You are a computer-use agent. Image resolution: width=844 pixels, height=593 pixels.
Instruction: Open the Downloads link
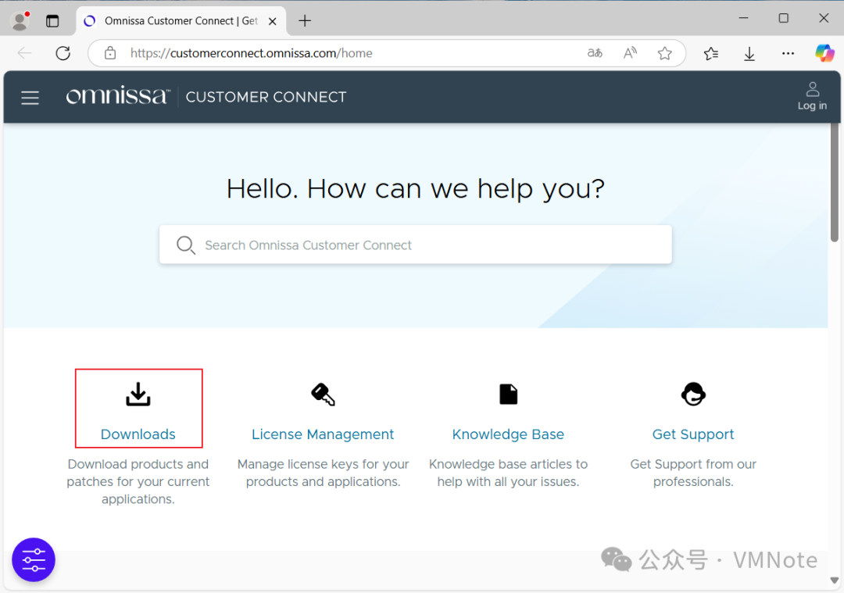pyautogui.click(x=138, y=434)
